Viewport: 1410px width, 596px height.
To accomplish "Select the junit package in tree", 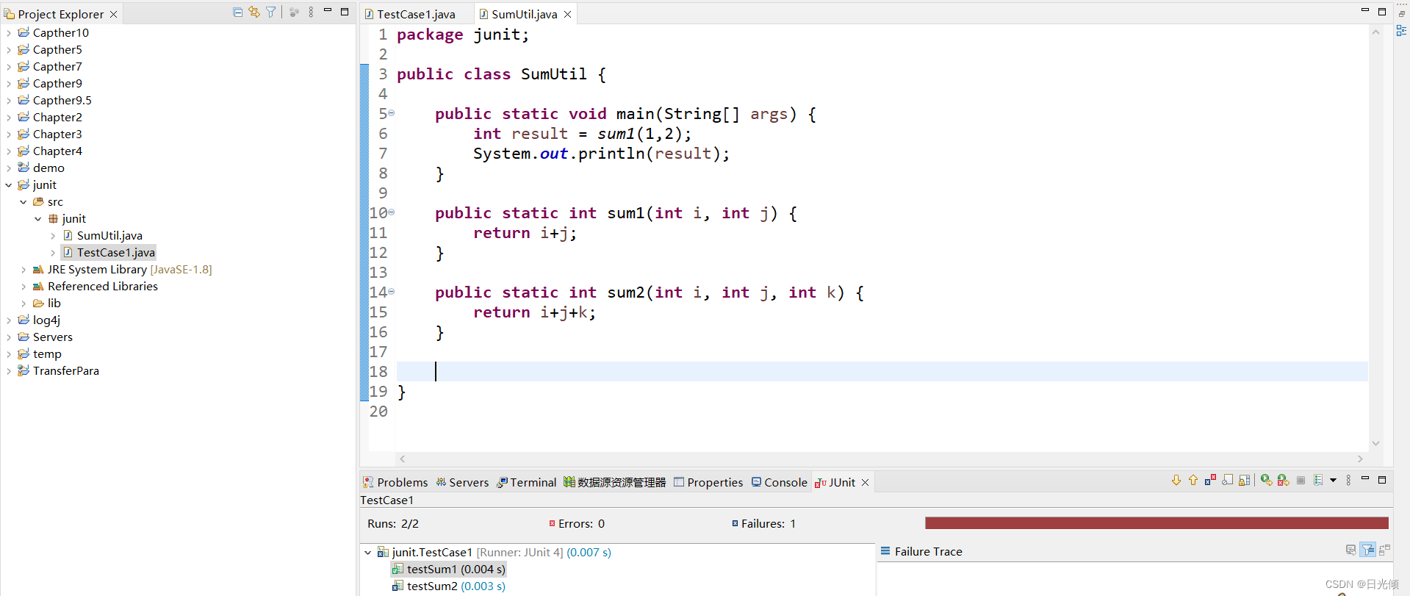I will 67,218.
